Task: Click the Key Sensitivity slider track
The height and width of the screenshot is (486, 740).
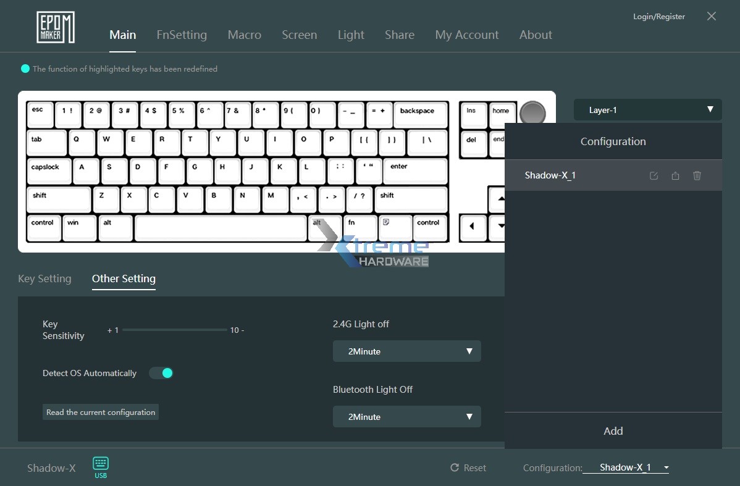Action: [174, 330]
